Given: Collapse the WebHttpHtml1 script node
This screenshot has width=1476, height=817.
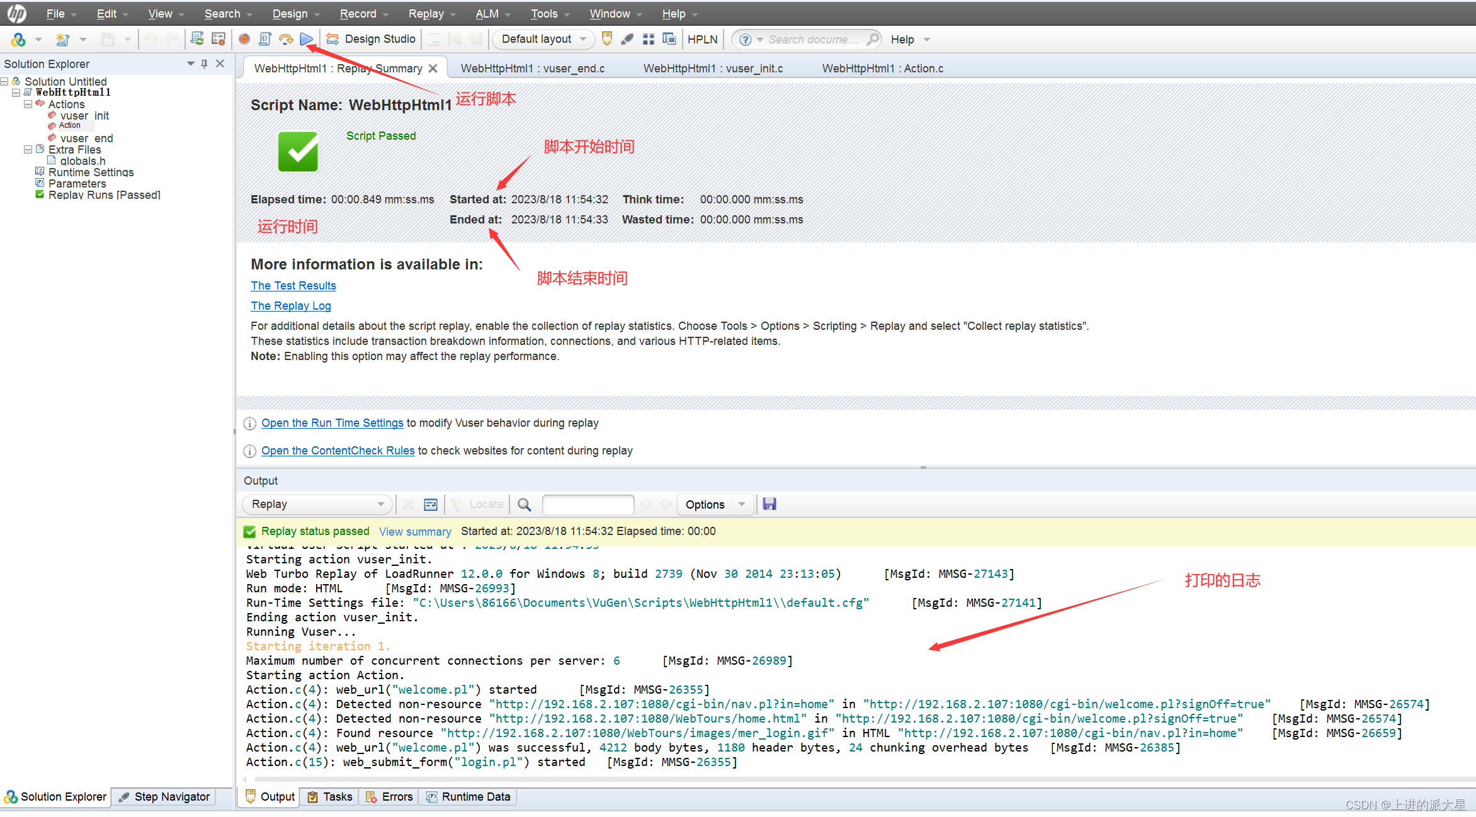Looking at the screenshot, I should point(16,93).
